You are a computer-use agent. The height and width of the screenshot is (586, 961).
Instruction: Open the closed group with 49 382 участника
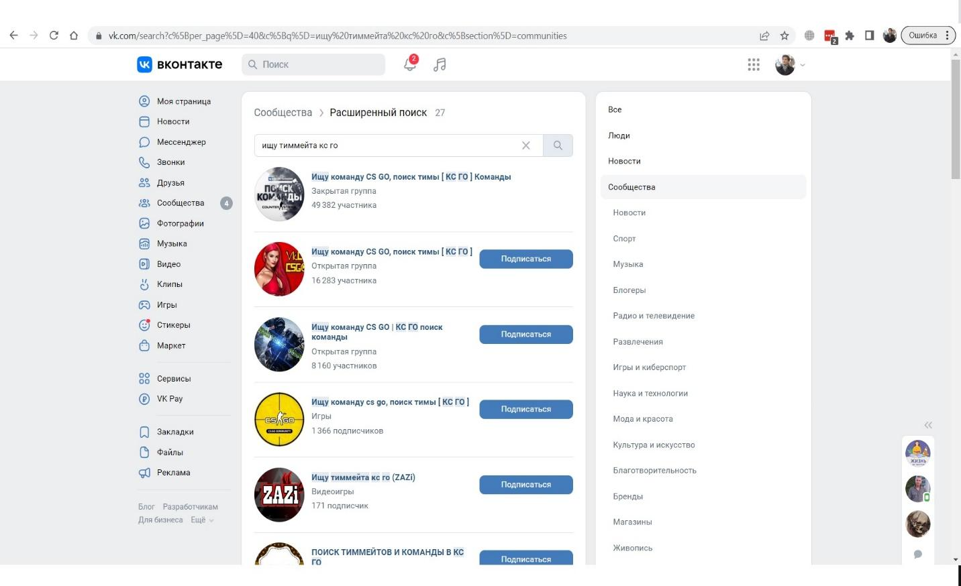coord(411,177)
